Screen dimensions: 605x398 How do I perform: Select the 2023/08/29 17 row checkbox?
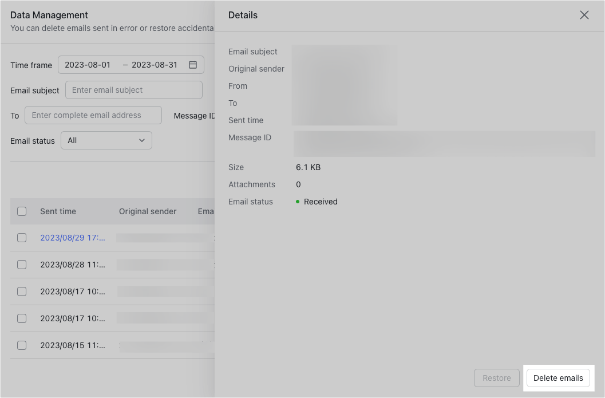point(22,238)
